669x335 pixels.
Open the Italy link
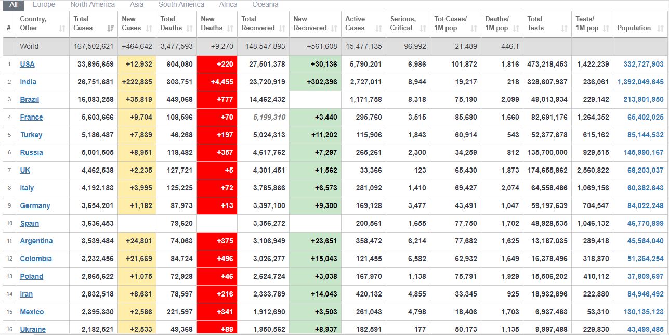point(27,188)
